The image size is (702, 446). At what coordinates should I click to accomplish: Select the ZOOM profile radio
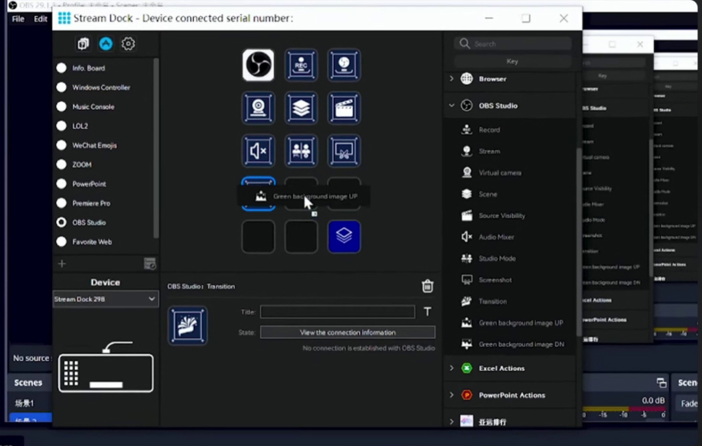click(61, 164)
